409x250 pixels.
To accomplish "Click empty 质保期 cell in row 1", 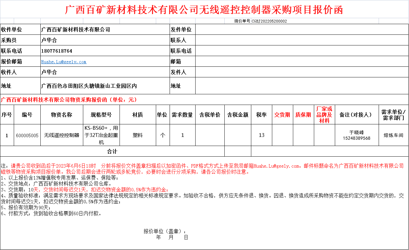I will click(x=303, y=135).
